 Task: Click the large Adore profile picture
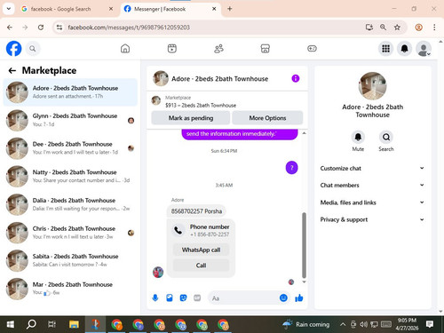372,86
